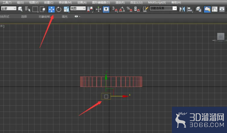Click the move gizmo X axis arrow
Image resolution: width=227 pixels, height=133 pixels.
(125, 96)
